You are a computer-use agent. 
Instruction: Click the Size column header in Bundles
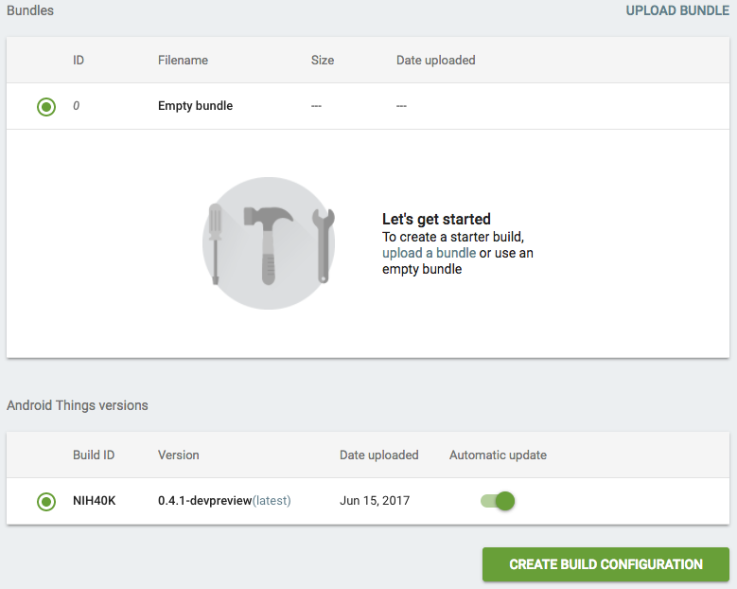coord(323,60)
